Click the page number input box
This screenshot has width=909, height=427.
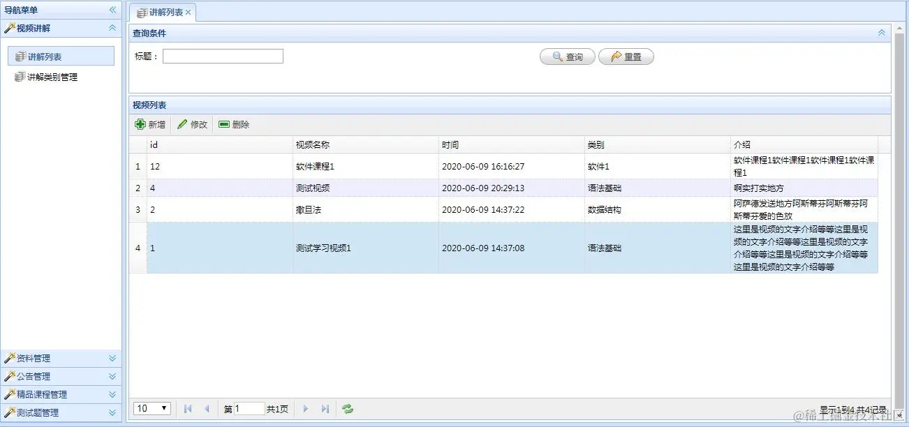click(249, 409)
